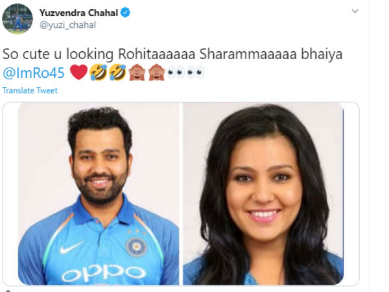Open the @ImRo45 mention link

point(34,73)
